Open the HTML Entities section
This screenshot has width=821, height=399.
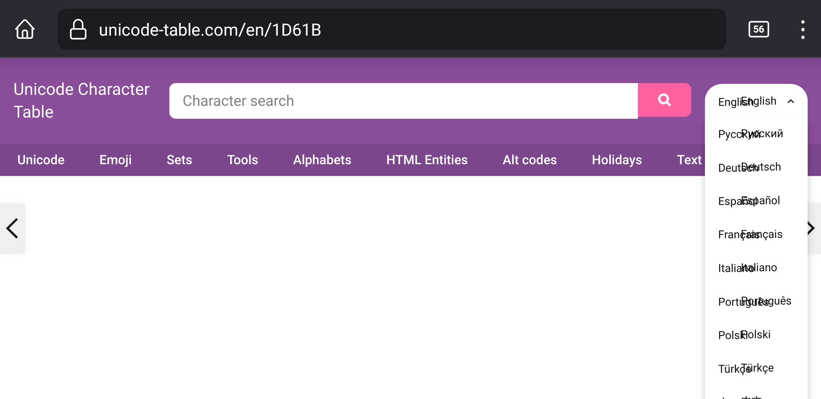tap(427, 160)
